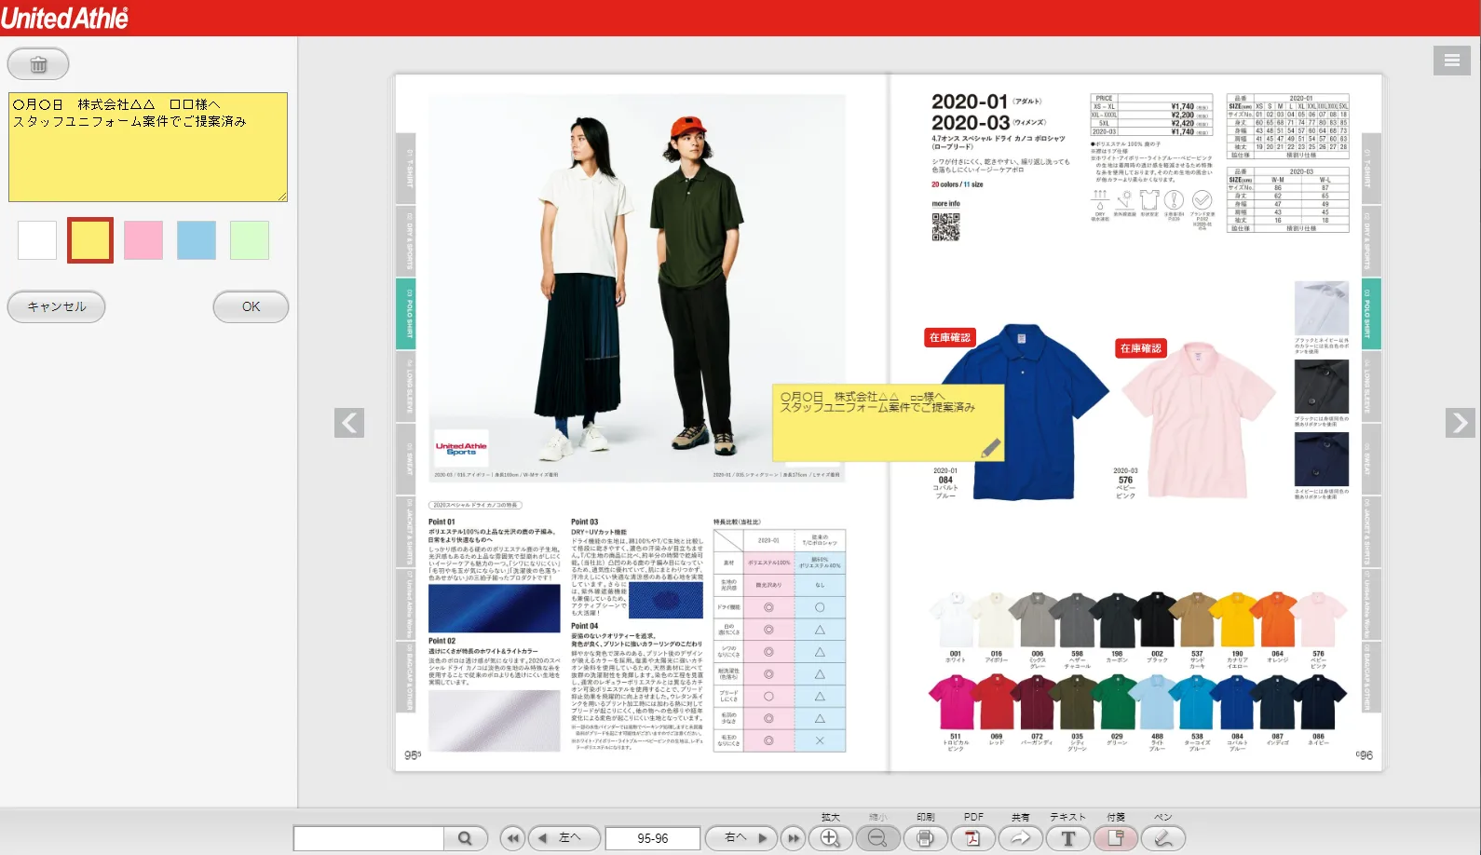1481x855 pixels.
Task: Click the 2020-03 product number heading
Action: 971,123
